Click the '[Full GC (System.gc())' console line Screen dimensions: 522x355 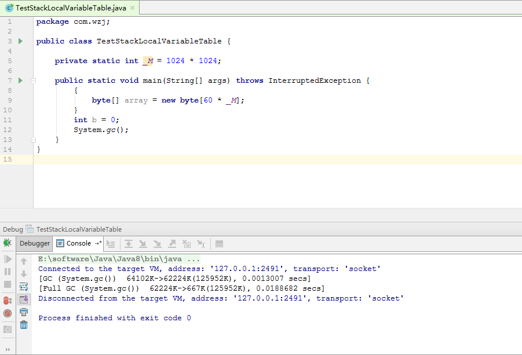click(x=181, y=288)
